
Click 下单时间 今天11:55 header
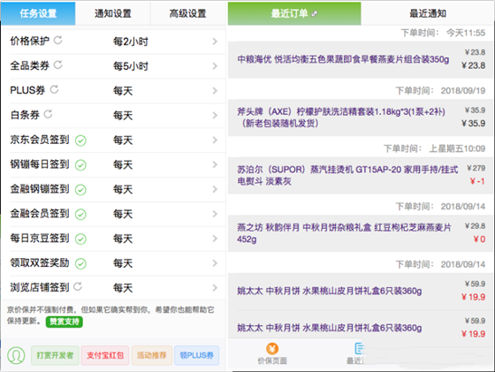[443, 33]
